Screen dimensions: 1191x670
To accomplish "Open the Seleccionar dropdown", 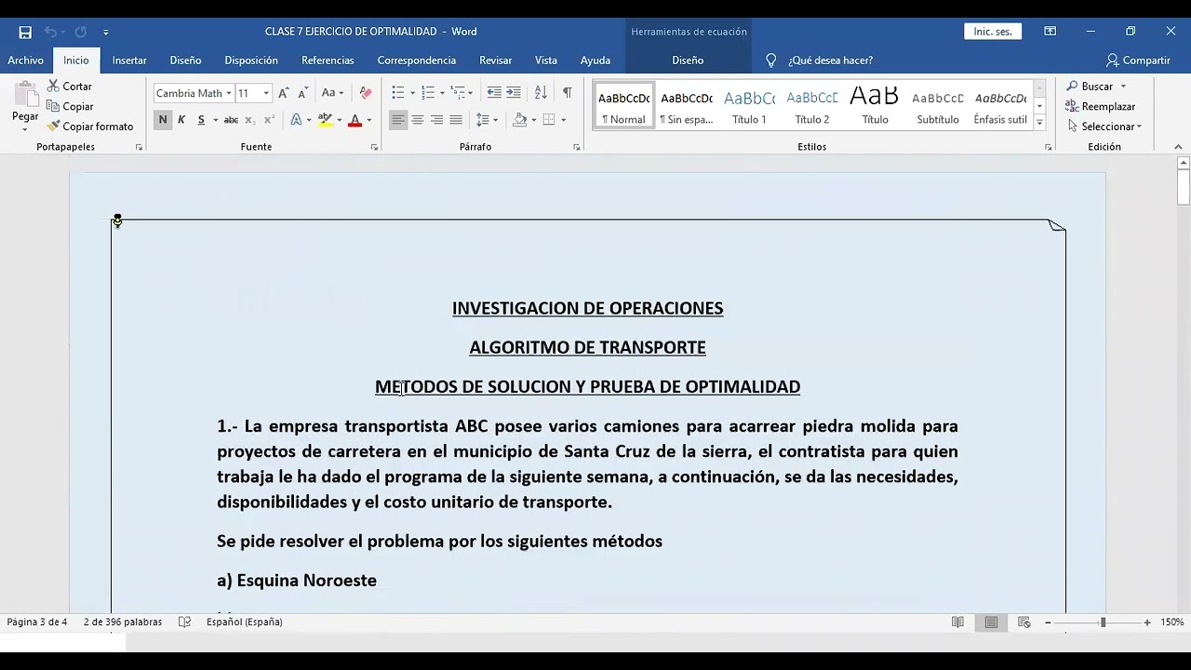I will point(1105,127).
